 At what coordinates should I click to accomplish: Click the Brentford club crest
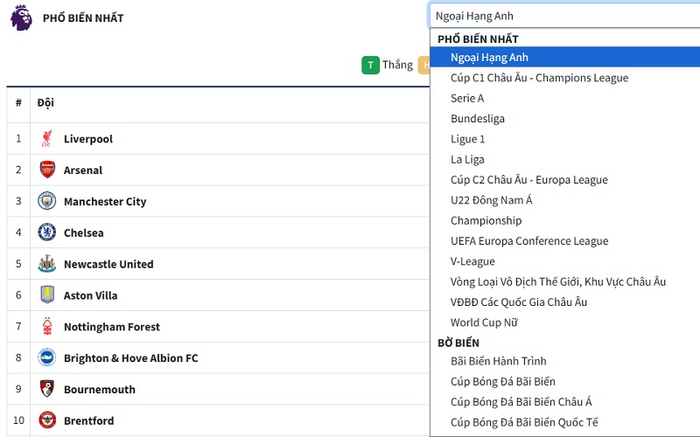click(x=47, y=420)
